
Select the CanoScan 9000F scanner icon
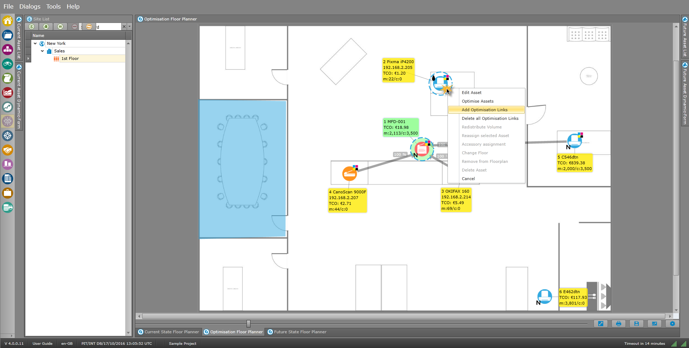tap(350, 174)
